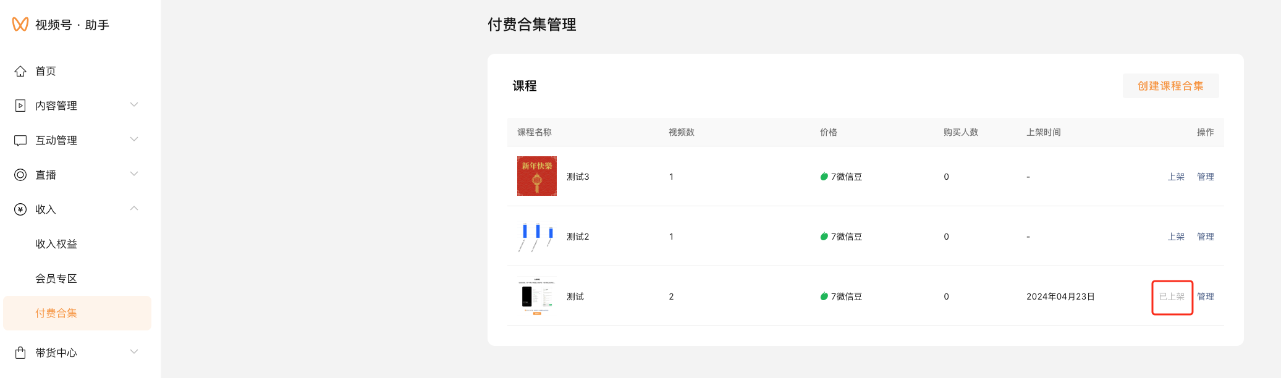Expand the 直播 menu chevron
The width and height of the screenshot is (1281, 378).
134,174
